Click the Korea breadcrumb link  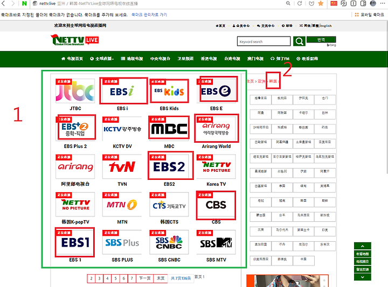(273, 81)
